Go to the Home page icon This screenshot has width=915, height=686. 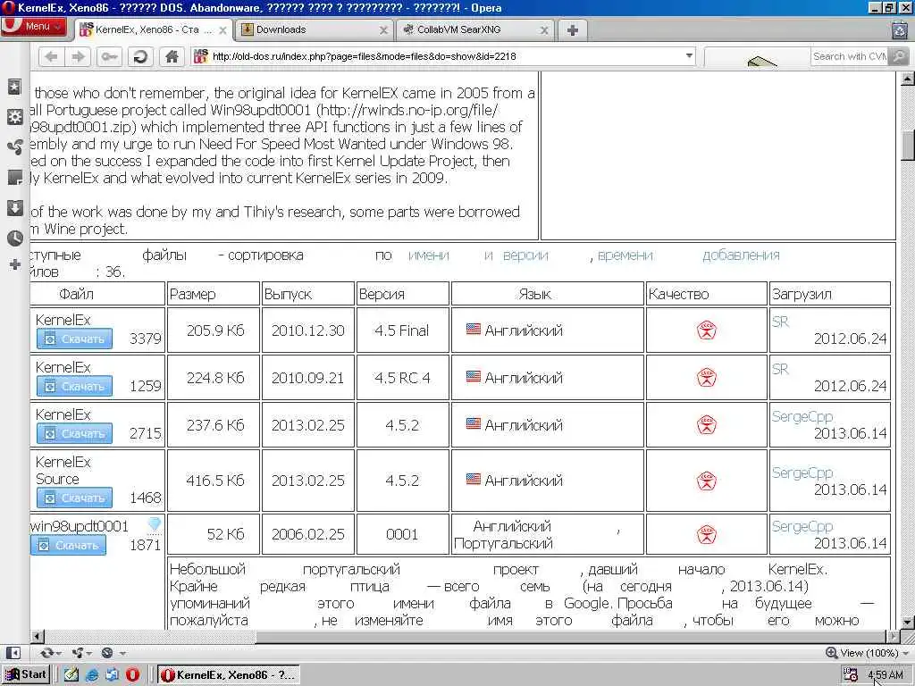[x=172, y=56]
